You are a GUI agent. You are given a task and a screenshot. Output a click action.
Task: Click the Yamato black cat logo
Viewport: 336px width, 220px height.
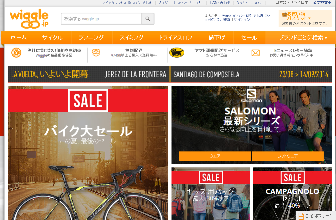click(177, 53)
